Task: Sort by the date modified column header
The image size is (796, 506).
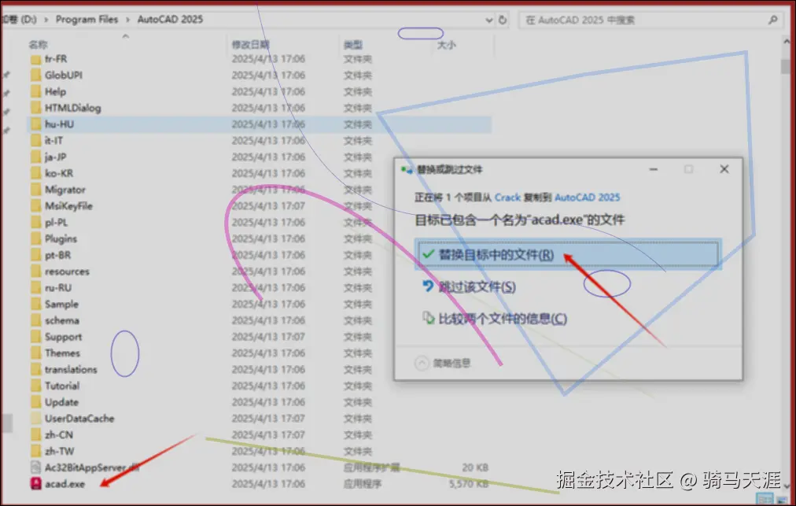Action: pos(250,45)
